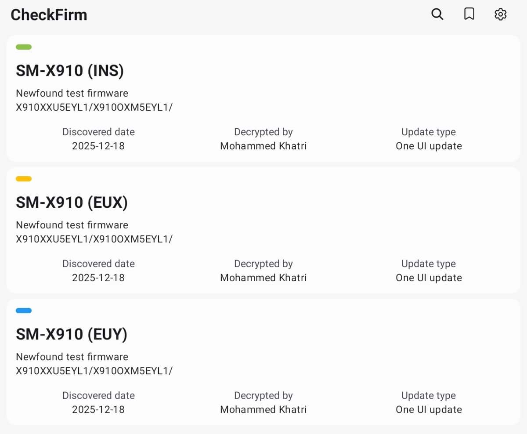Tap Mohammed Khatri on the EUY card
This screenshot has width=527, height=434.
[x=263, y=409]
